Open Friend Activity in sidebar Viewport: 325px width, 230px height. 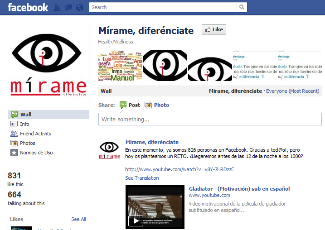click(x=36, y=134)
